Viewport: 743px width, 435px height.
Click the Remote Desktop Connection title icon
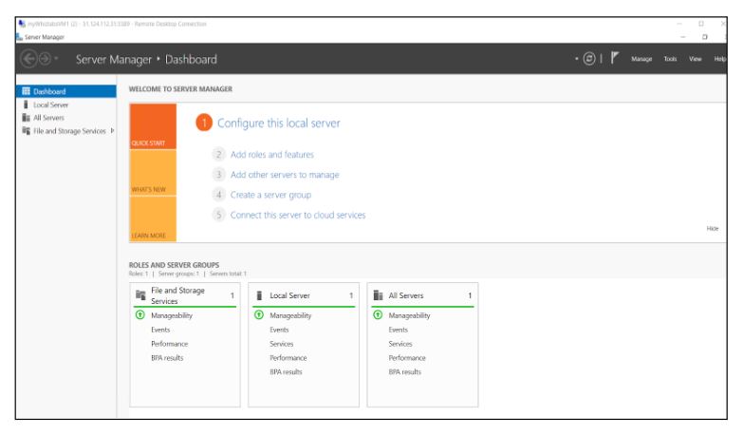pos(21,23)
